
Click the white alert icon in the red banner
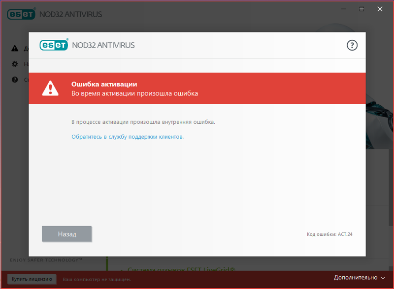50,88
